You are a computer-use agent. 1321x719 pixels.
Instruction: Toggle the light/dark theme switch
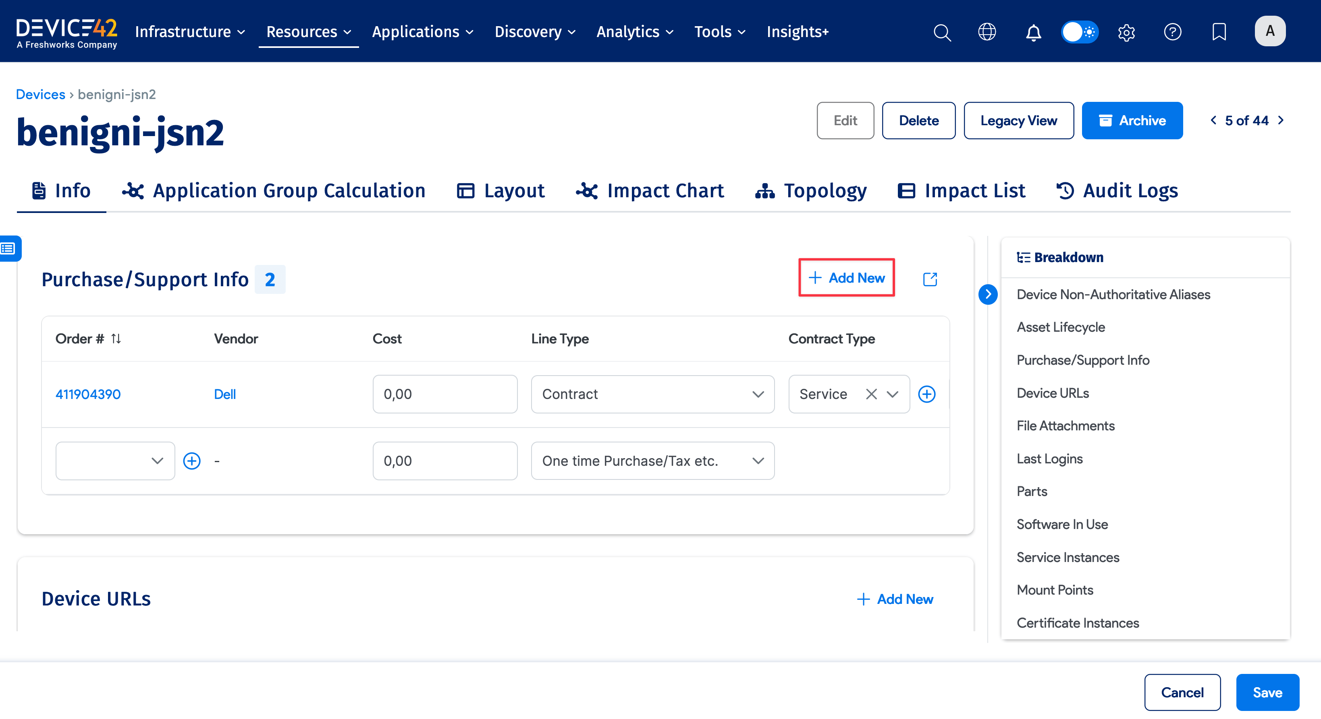(1080, 32)
